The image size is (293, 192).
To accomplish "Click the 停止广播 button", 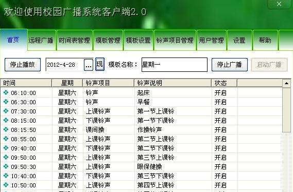I will (230, 65).
